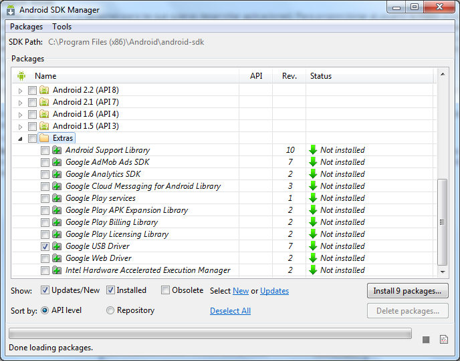Select the Repository sort radio button
The image size is (460, 361).
click(110, 310)
